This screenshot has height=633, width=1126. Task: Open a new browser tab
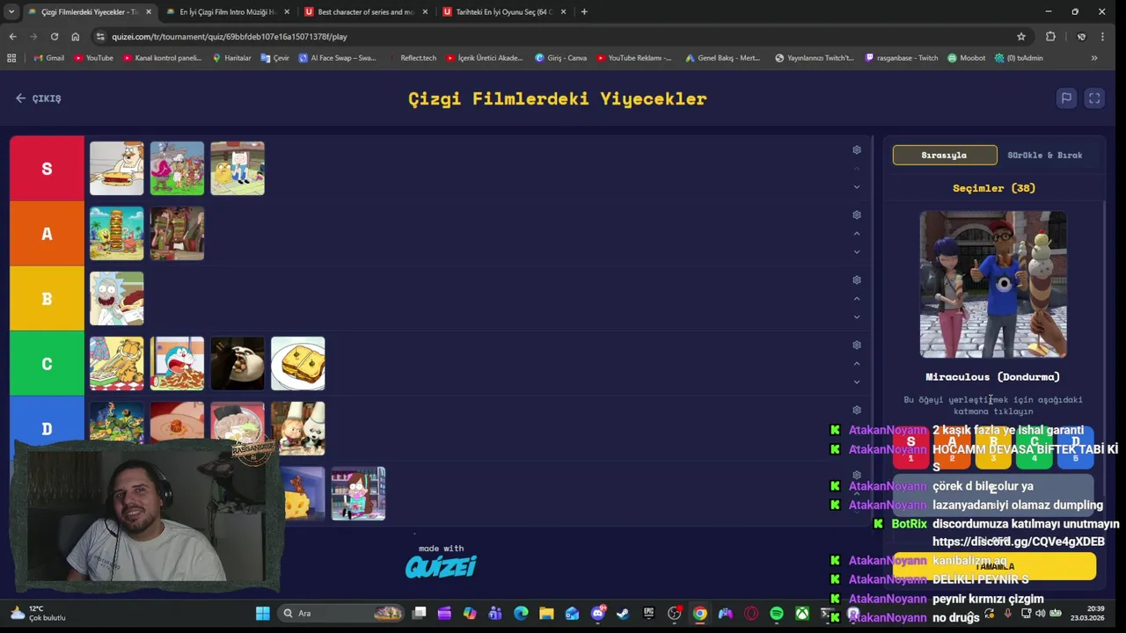[x=584, y=11]
